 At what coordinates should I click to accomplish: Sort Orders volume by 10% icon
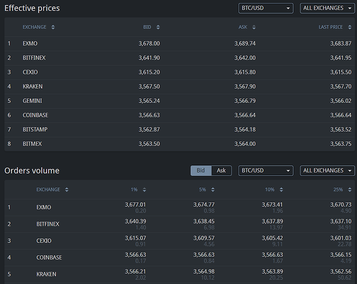[x=282, y=189]
